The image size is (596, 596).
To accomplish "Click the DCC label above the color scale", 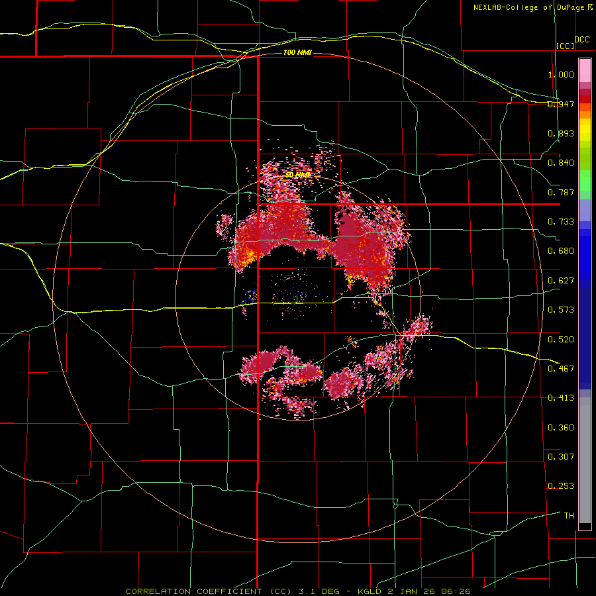I will point(581,40).
